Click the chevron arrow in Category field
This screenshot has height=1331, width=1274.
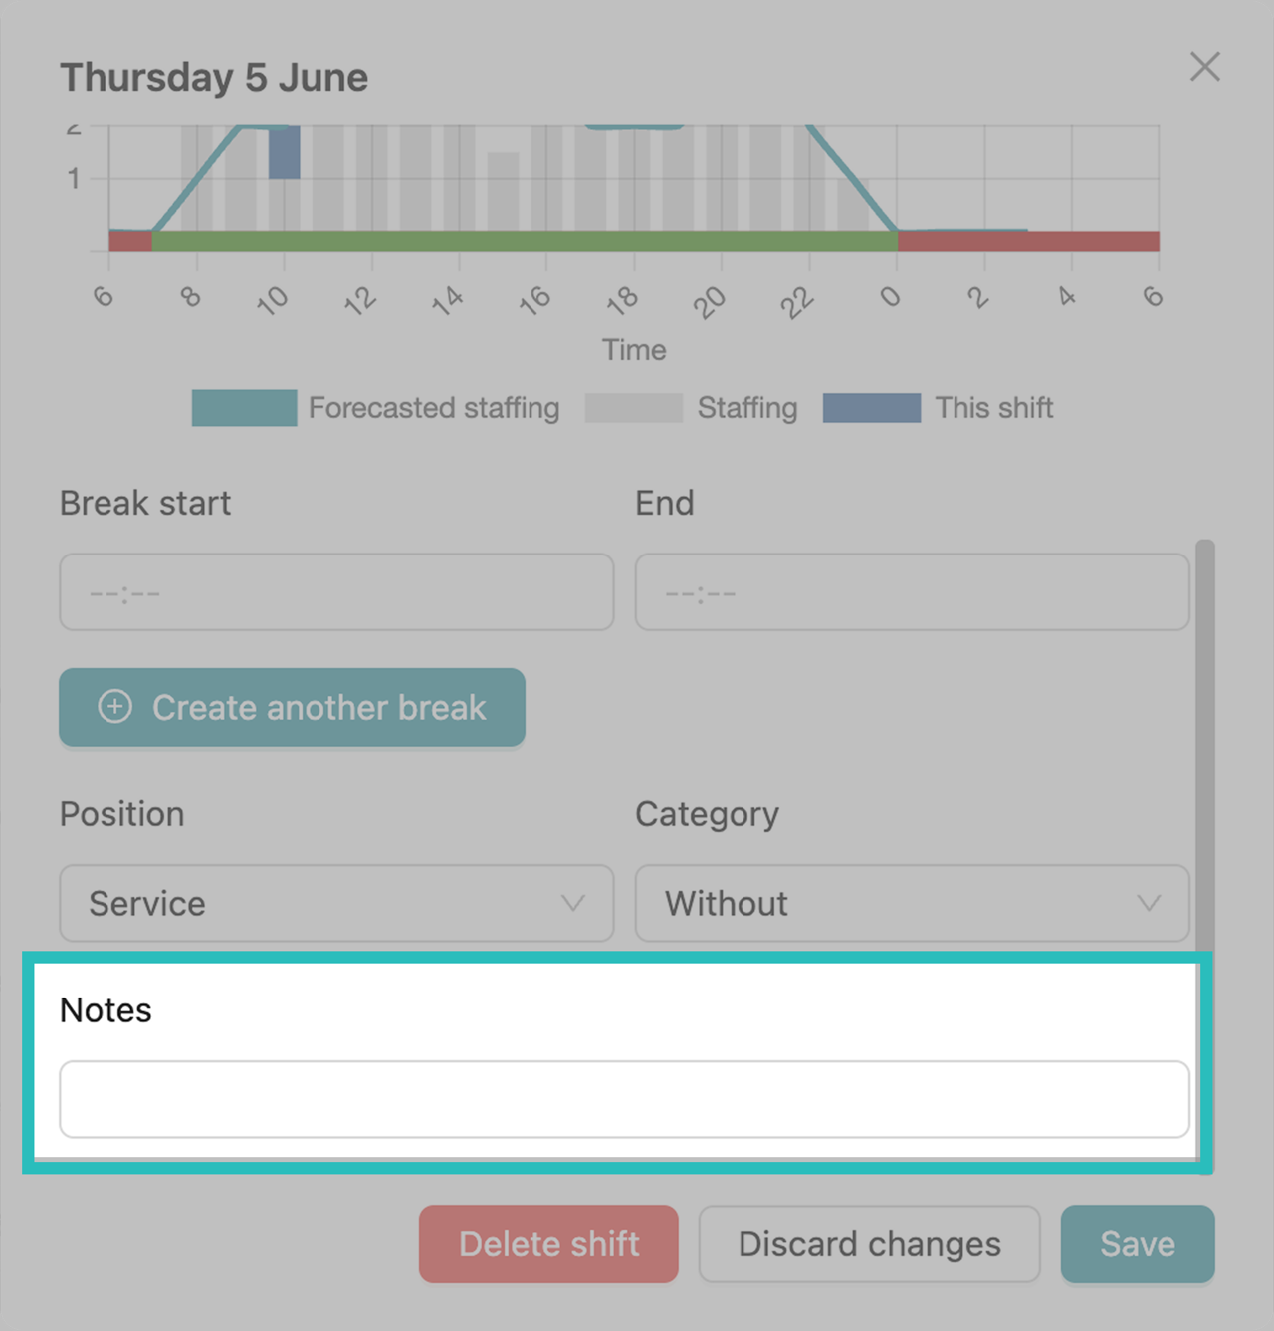tap(1149, 903)
